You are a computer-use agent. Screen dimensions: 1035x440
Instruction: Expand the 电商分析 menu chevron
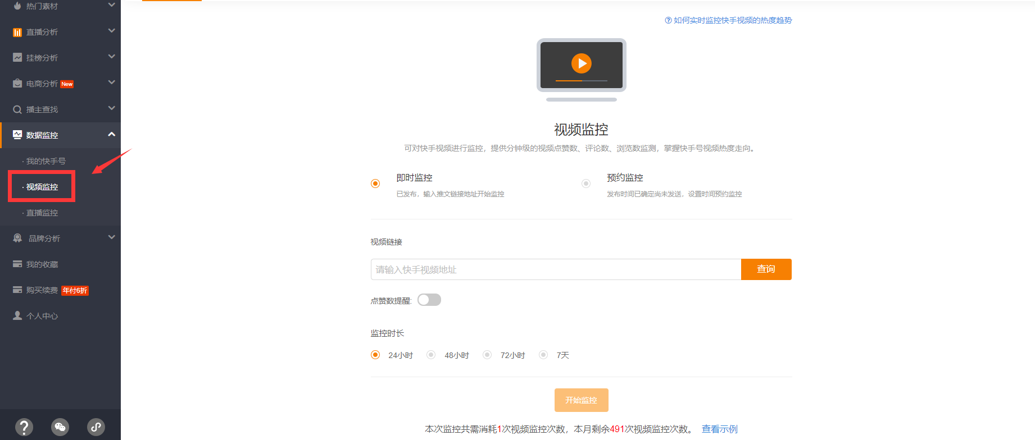tap(111, 82)
